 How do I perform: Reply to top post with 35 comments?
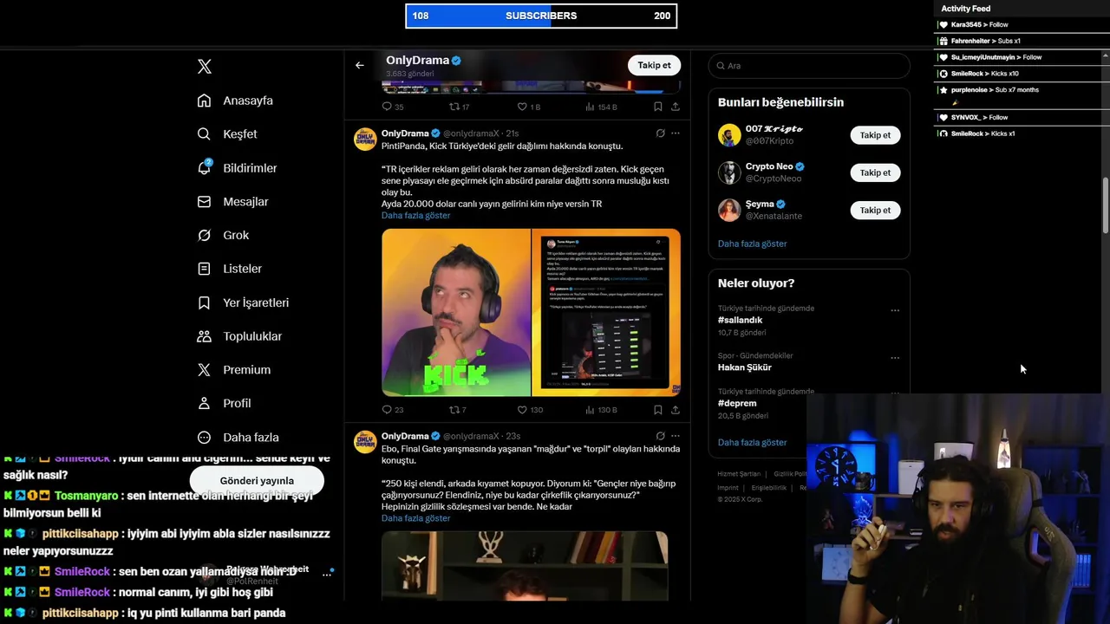392,107
